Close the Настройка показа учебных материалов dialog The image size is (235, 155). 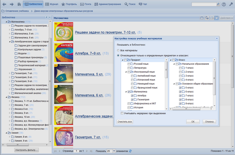coord(216,38)
